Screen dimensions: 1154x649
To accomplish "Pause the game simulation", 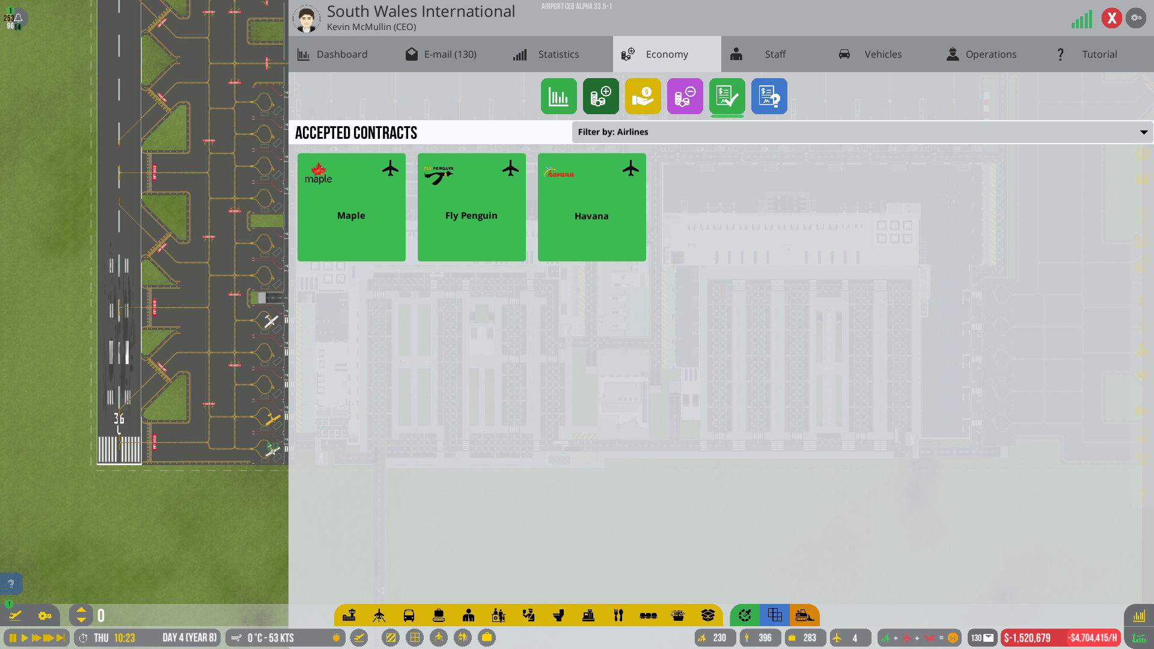I will (13, 638).
